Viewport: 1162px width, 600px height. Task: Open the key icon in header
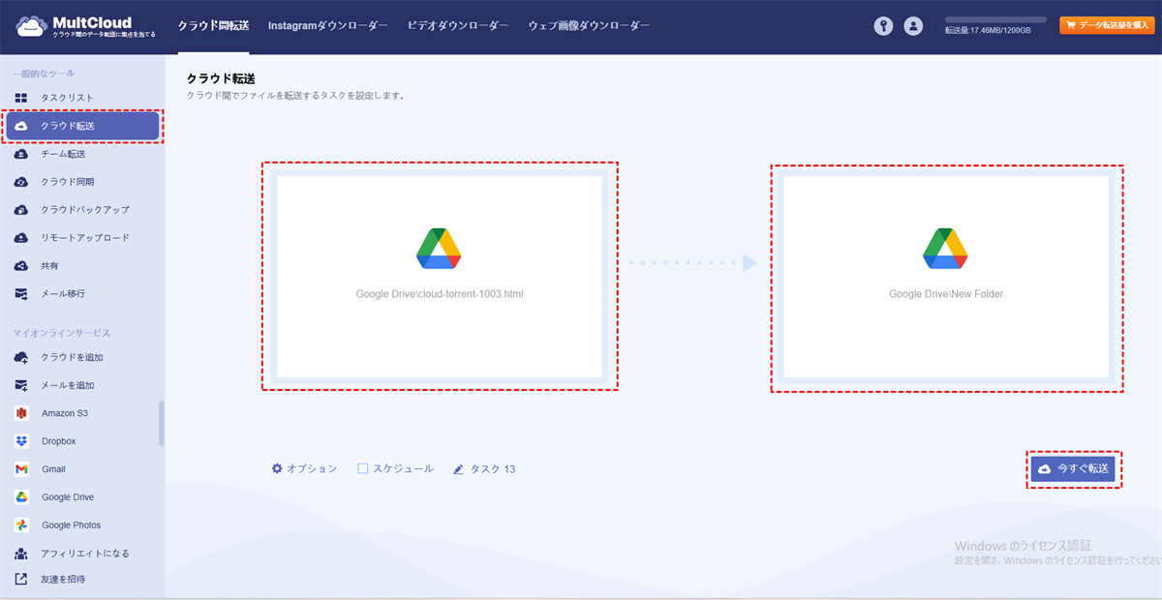point(883,26)
